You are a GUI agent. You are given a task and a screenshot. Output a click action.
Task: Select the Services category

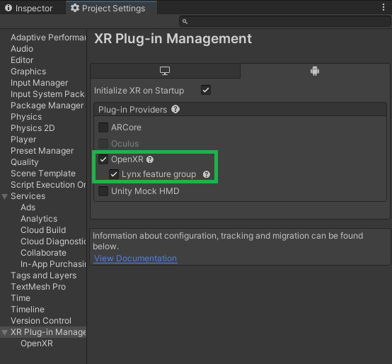[x=28, y=196]
